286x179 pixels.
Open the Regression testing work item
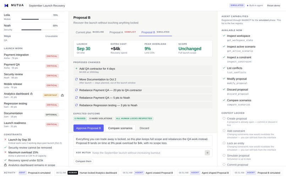point(34,105)
